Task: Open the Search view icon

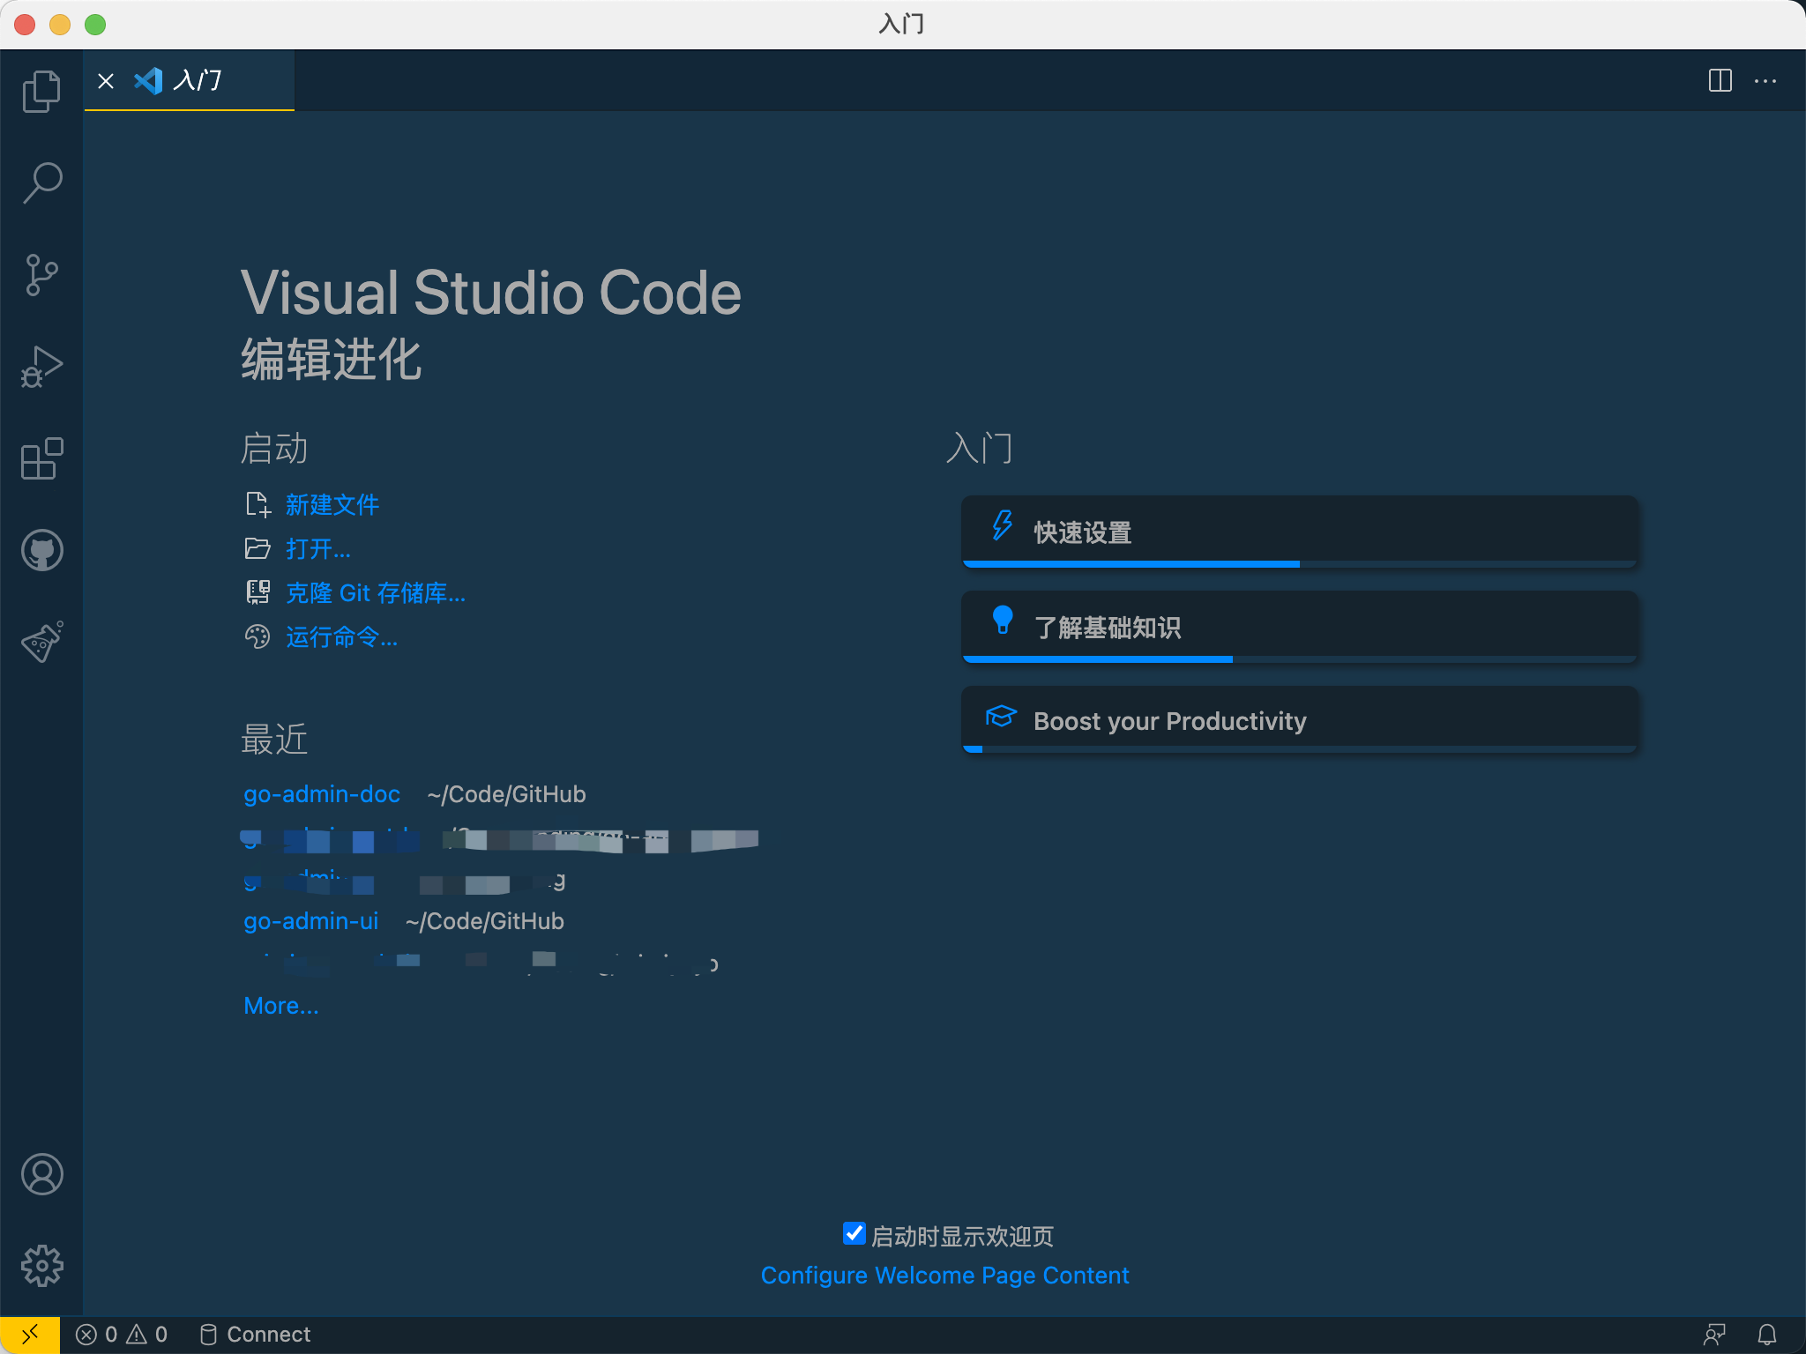Action: (41, 182)
